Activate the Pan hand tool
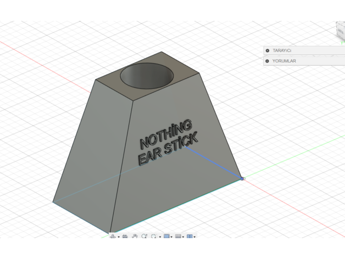 tap(135, 237)
